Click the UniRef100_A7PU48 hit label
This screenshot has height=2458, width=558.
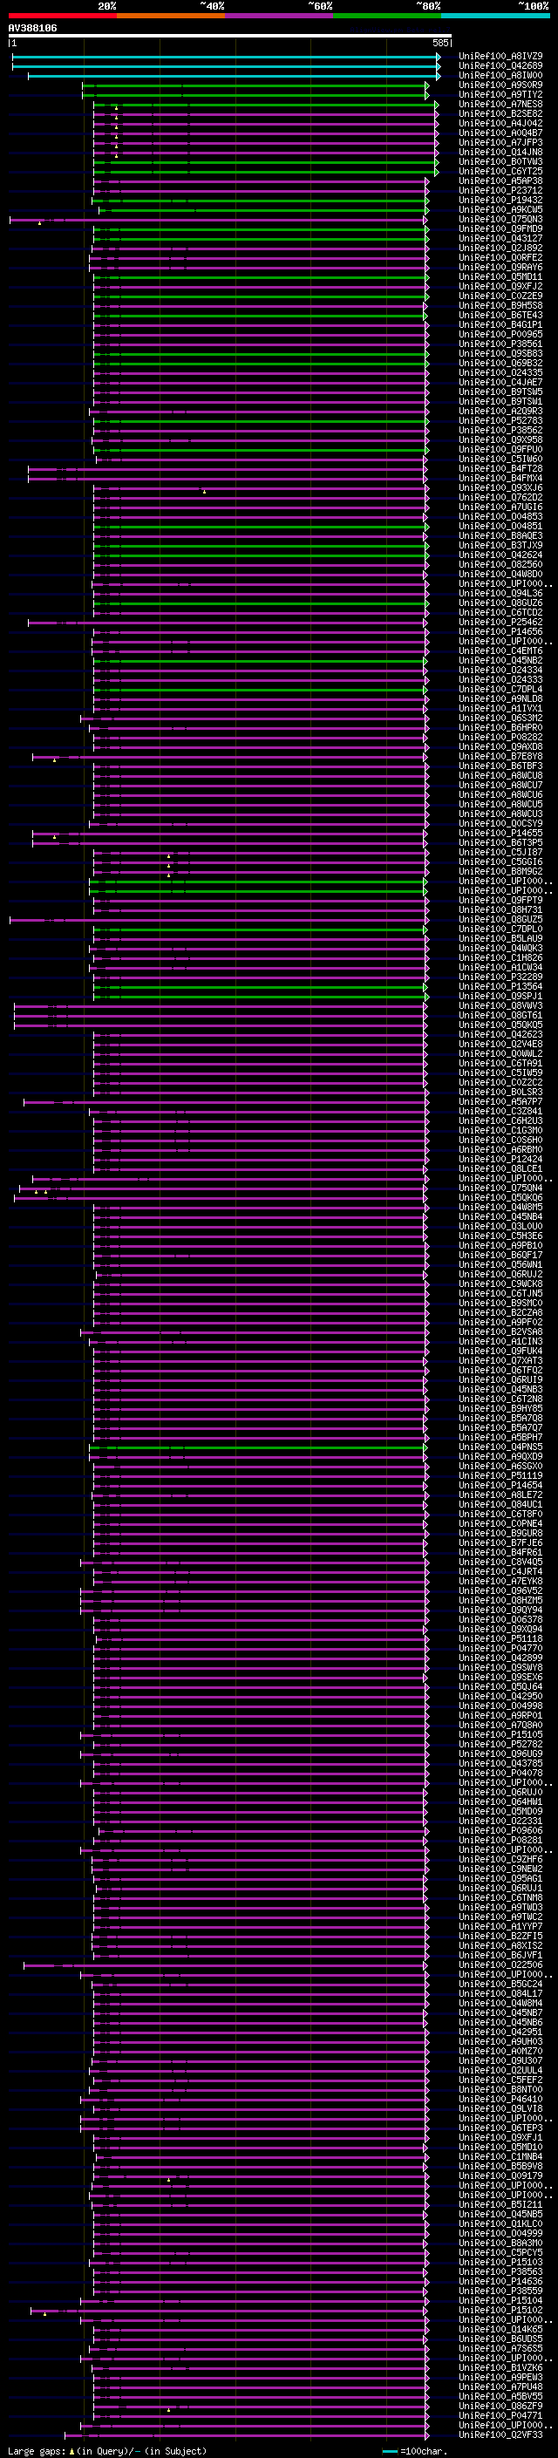pos(500,2387)
